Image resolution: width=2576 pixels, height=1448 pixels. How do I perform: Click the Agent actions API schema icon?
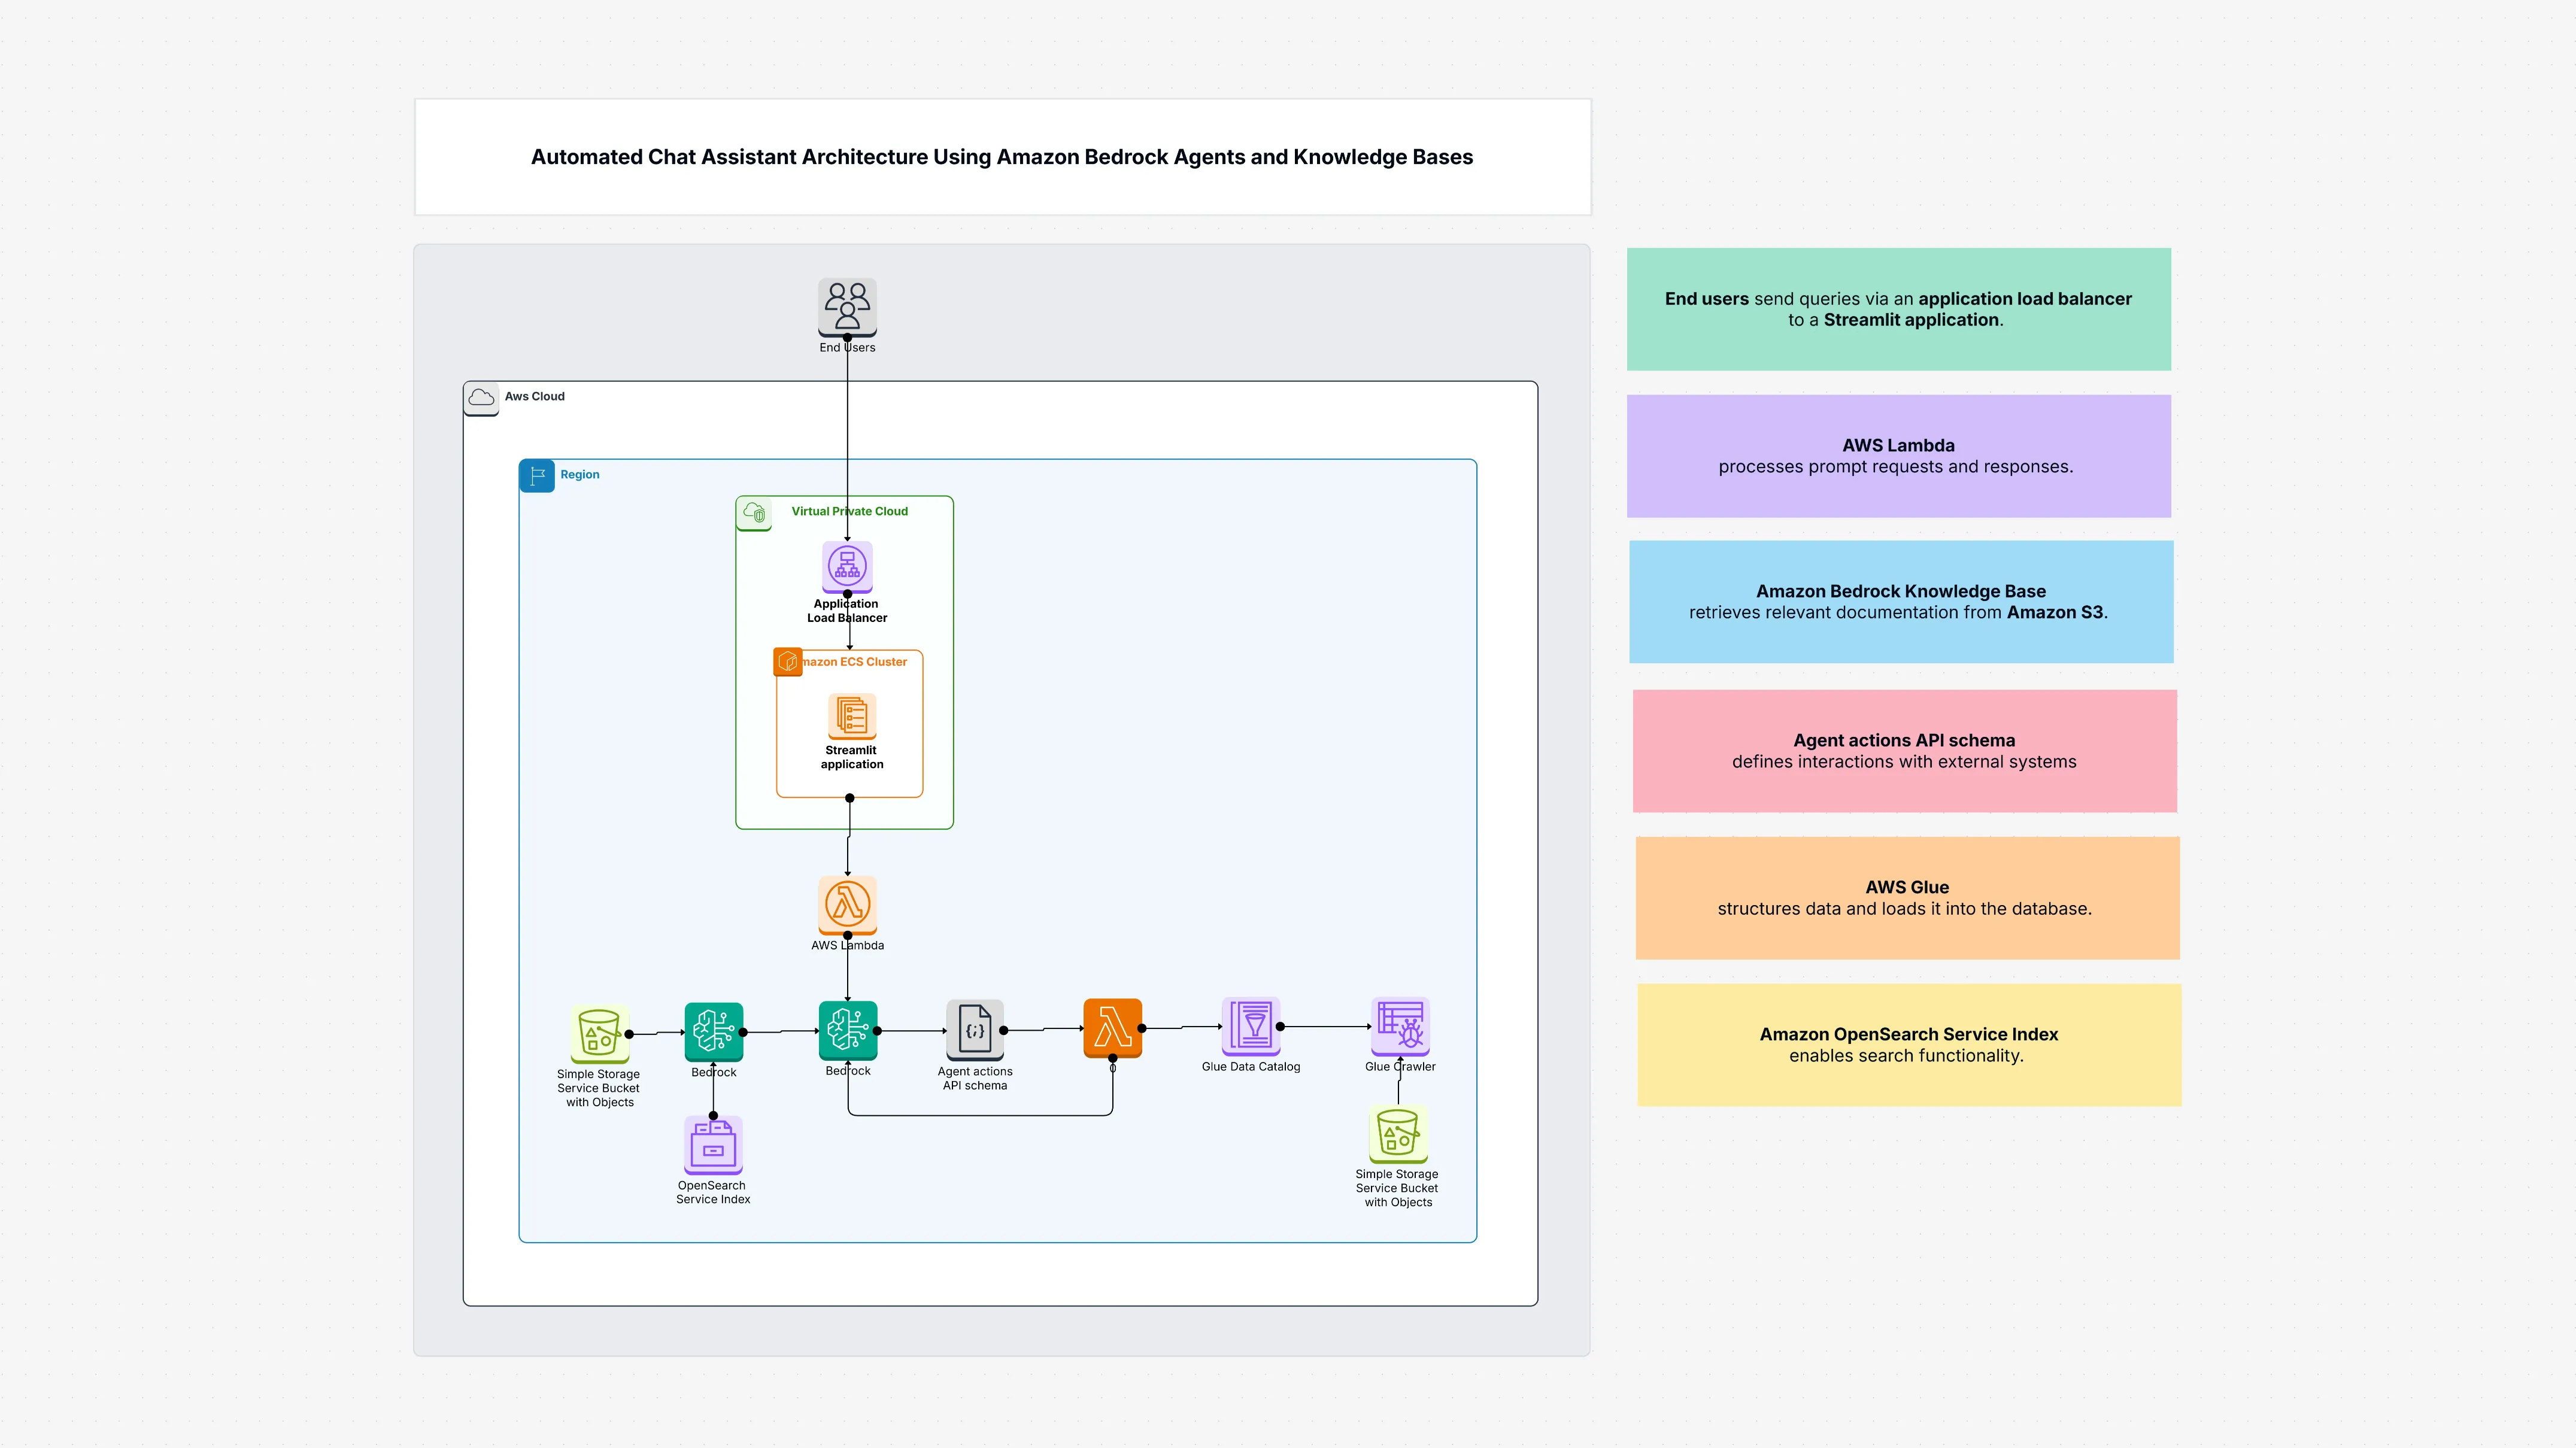tap(974, 1029)
